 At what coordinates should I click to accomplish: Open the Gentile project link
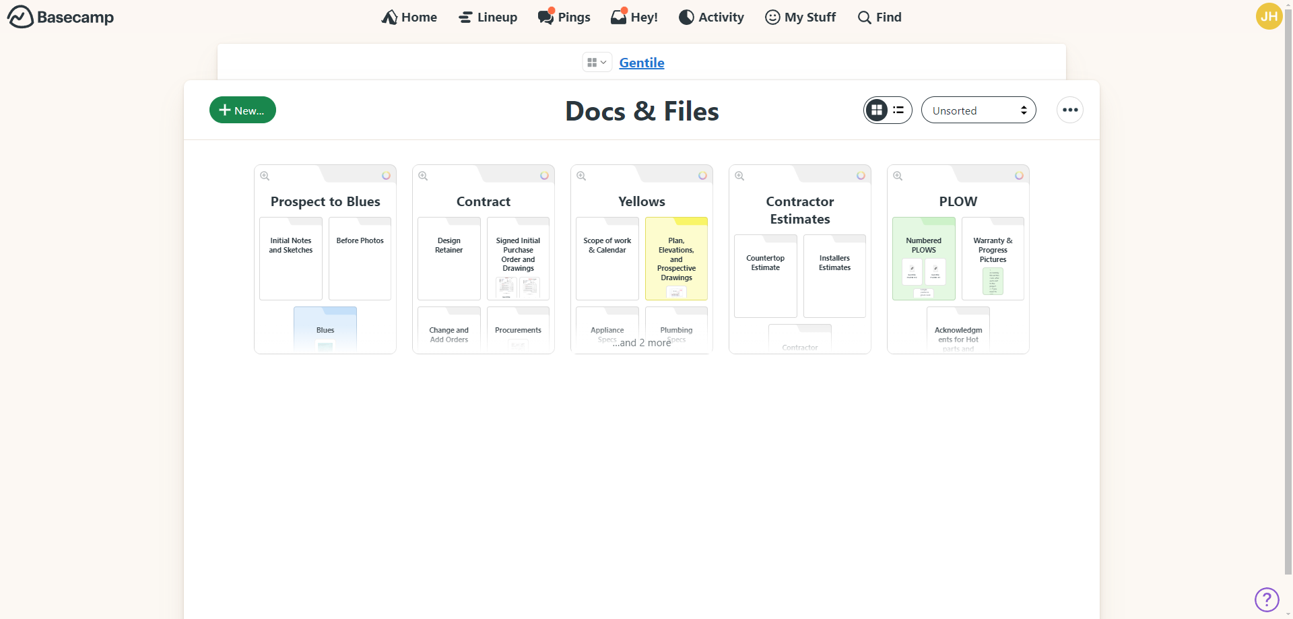pos(641,63)
